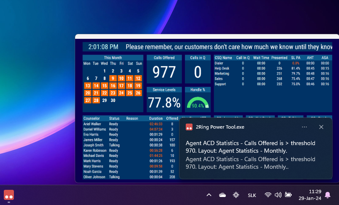Check battery status icon in tray
Image resolution: width=339 pixels, height=205 pixels.
(288, 194)
